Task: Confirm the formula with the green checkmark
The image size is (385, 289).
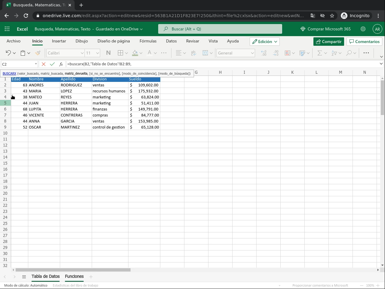Action: pos(52,64)
